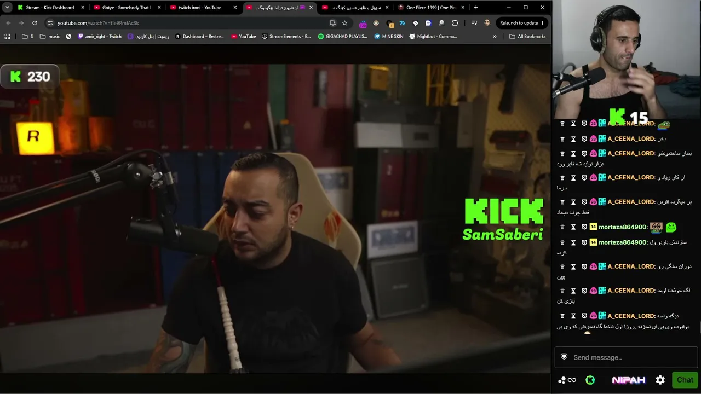Expand the music bookmarks folder

pos(50,37)
